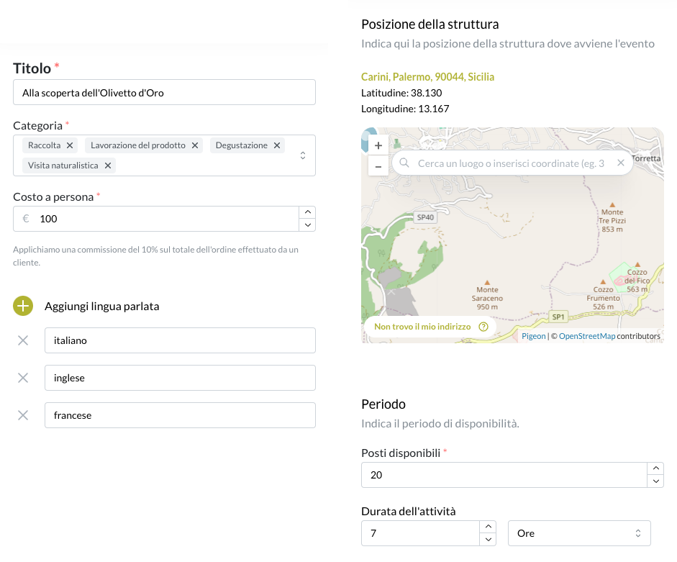The image size is (677, 562).
Task: Click Longitudine: 13.167 text
Action: (x=405, y=109)
